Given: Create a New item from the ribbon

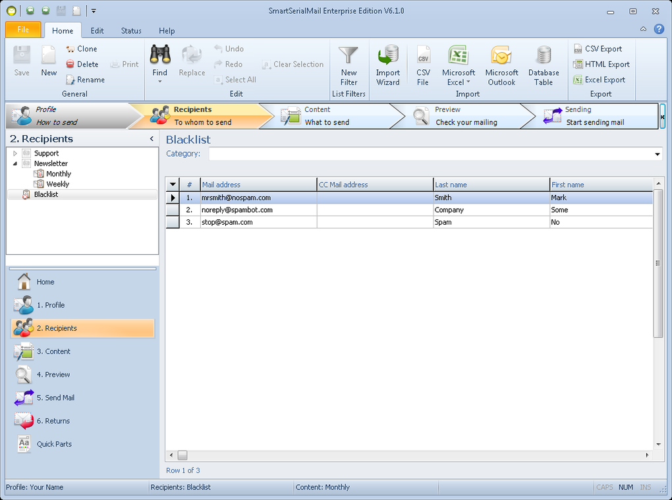Looking at the screenshot, I should click(x=49, y=61).
